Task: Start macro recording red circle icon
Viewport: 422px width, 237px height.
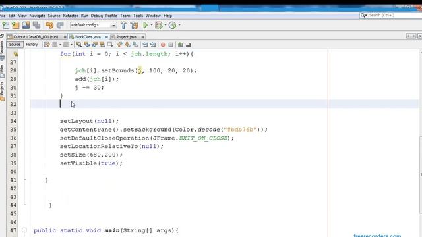Action: tap(163, 45)
